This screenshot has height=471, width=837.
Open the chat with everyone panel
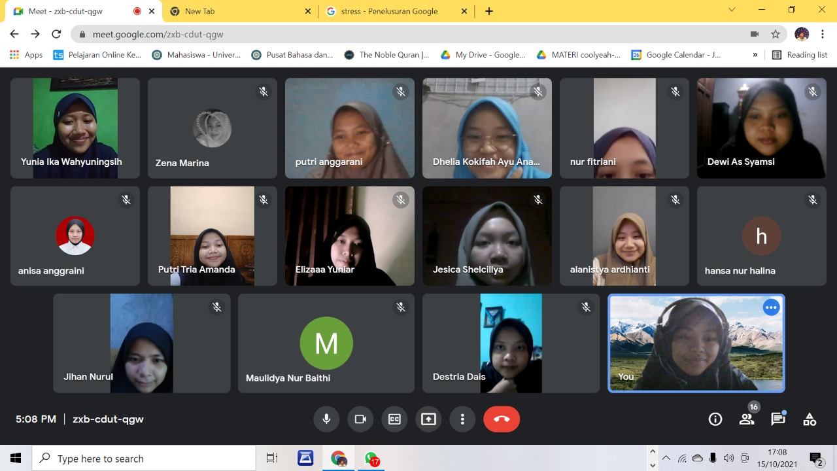pyautogui.click(x=777, y=419)
